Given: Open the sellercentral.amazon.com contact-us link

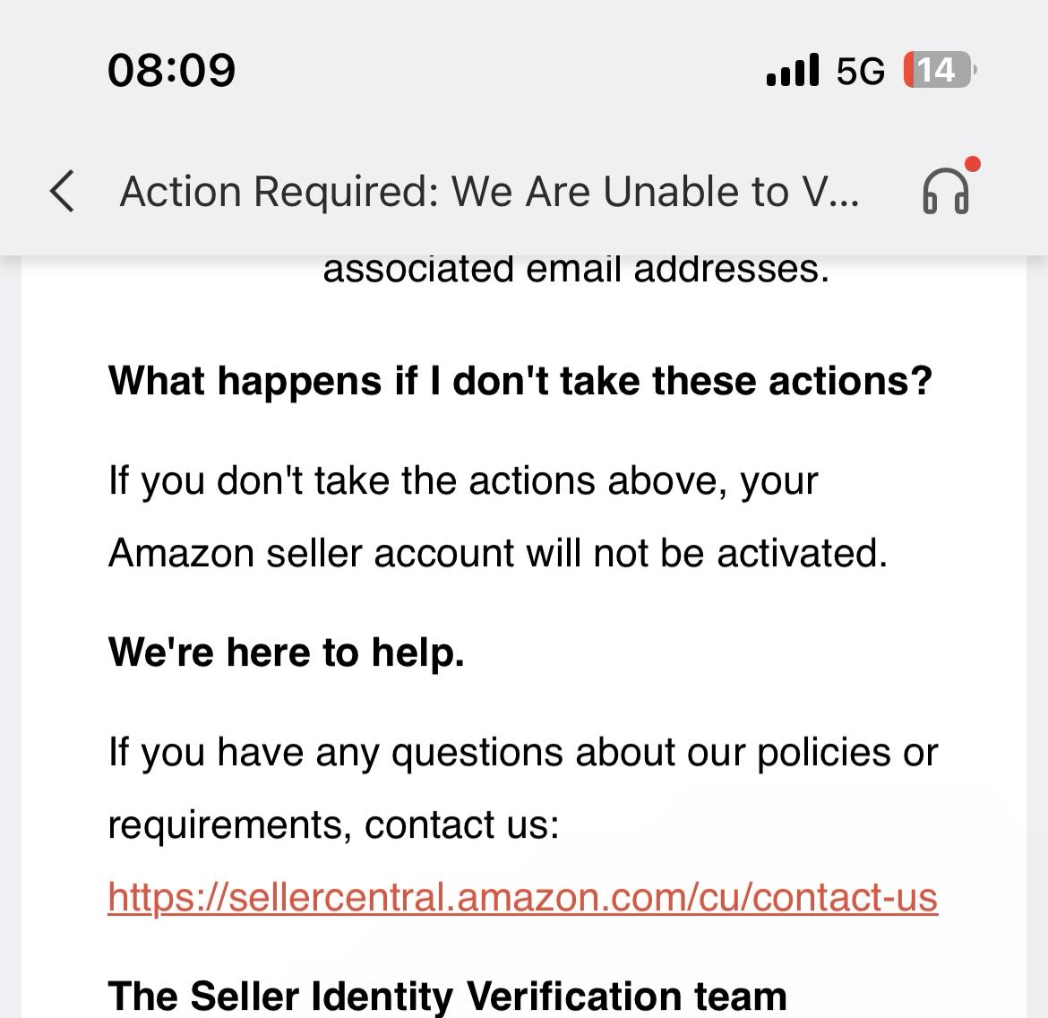Looking at the screenshot, I should 523,897.
